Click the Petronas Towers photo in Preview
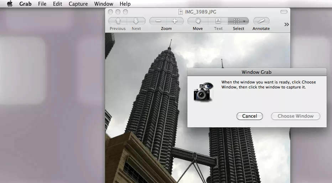The height and width of the screenshot is (183, 332). pyautogui.click(x=150, y=107)
